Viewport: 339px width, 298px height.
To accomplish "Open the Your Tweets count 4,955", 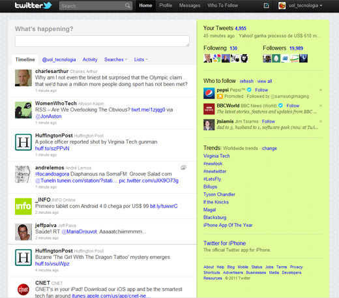I will pos(241,28).
